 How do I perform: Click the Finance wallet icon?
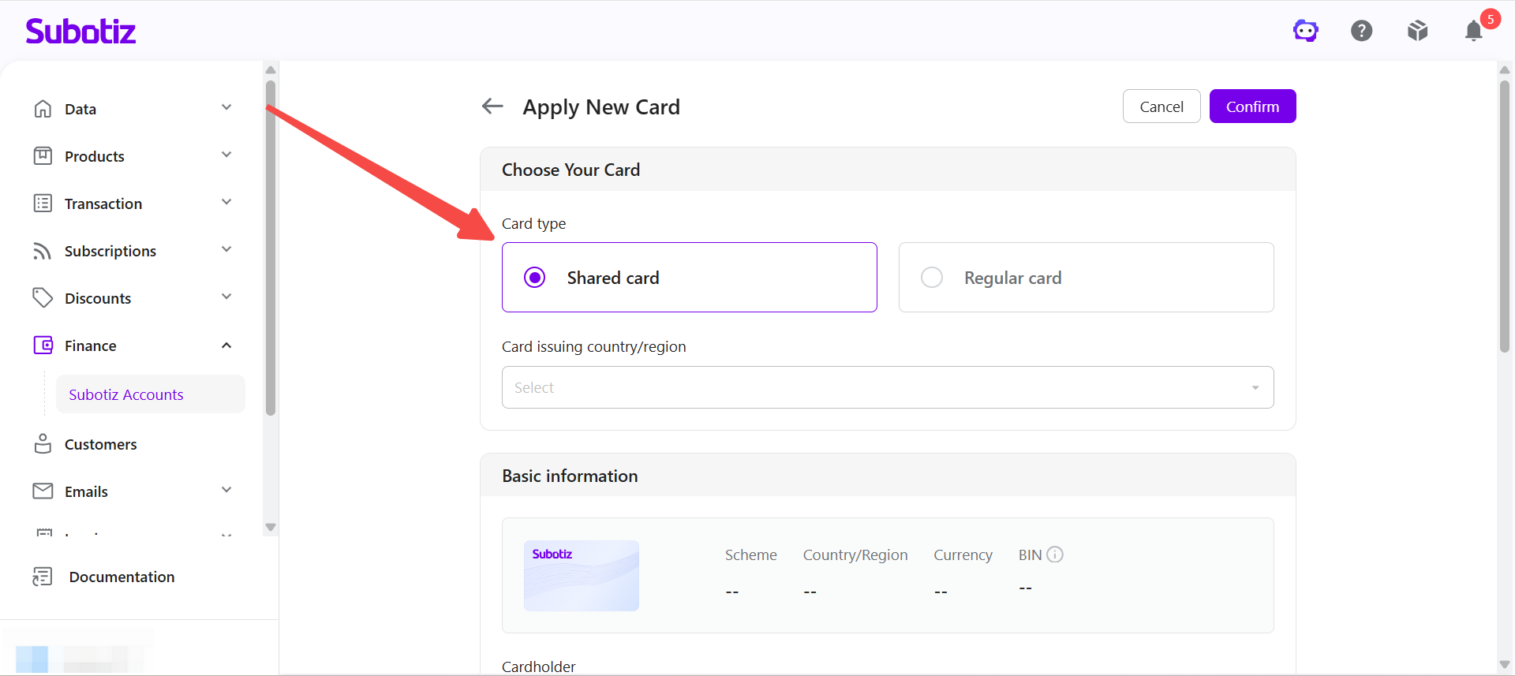43,345
